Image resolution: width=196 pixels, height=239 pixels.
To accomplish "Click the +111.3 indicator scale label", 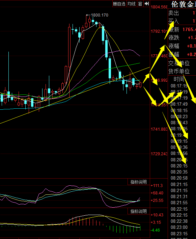I will (x=157, y=186).
